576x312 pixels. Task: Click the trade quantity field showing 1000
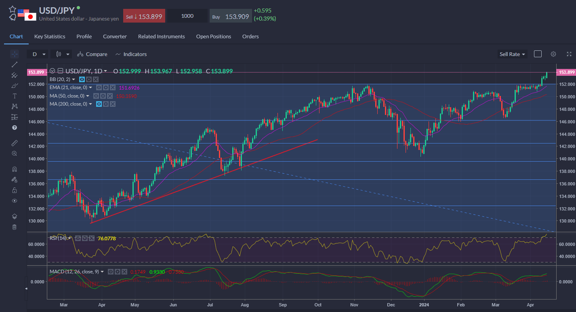pyautogui.click(x=187, y=16)
